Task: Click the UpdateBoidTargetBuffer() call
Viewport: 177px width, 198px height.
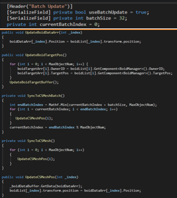Action: tap(34, 82)
